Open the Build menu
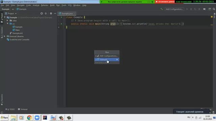 click(x=52, y=5)
